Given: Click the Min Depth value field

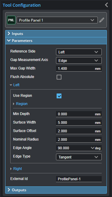Looking at the screenshot, I should click(79, 114).
